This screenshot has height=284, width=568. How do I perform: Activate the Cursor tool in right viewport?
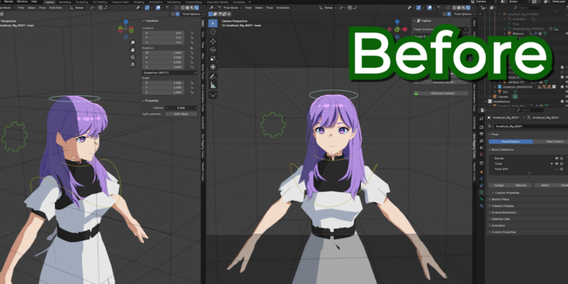coord(213,32)
